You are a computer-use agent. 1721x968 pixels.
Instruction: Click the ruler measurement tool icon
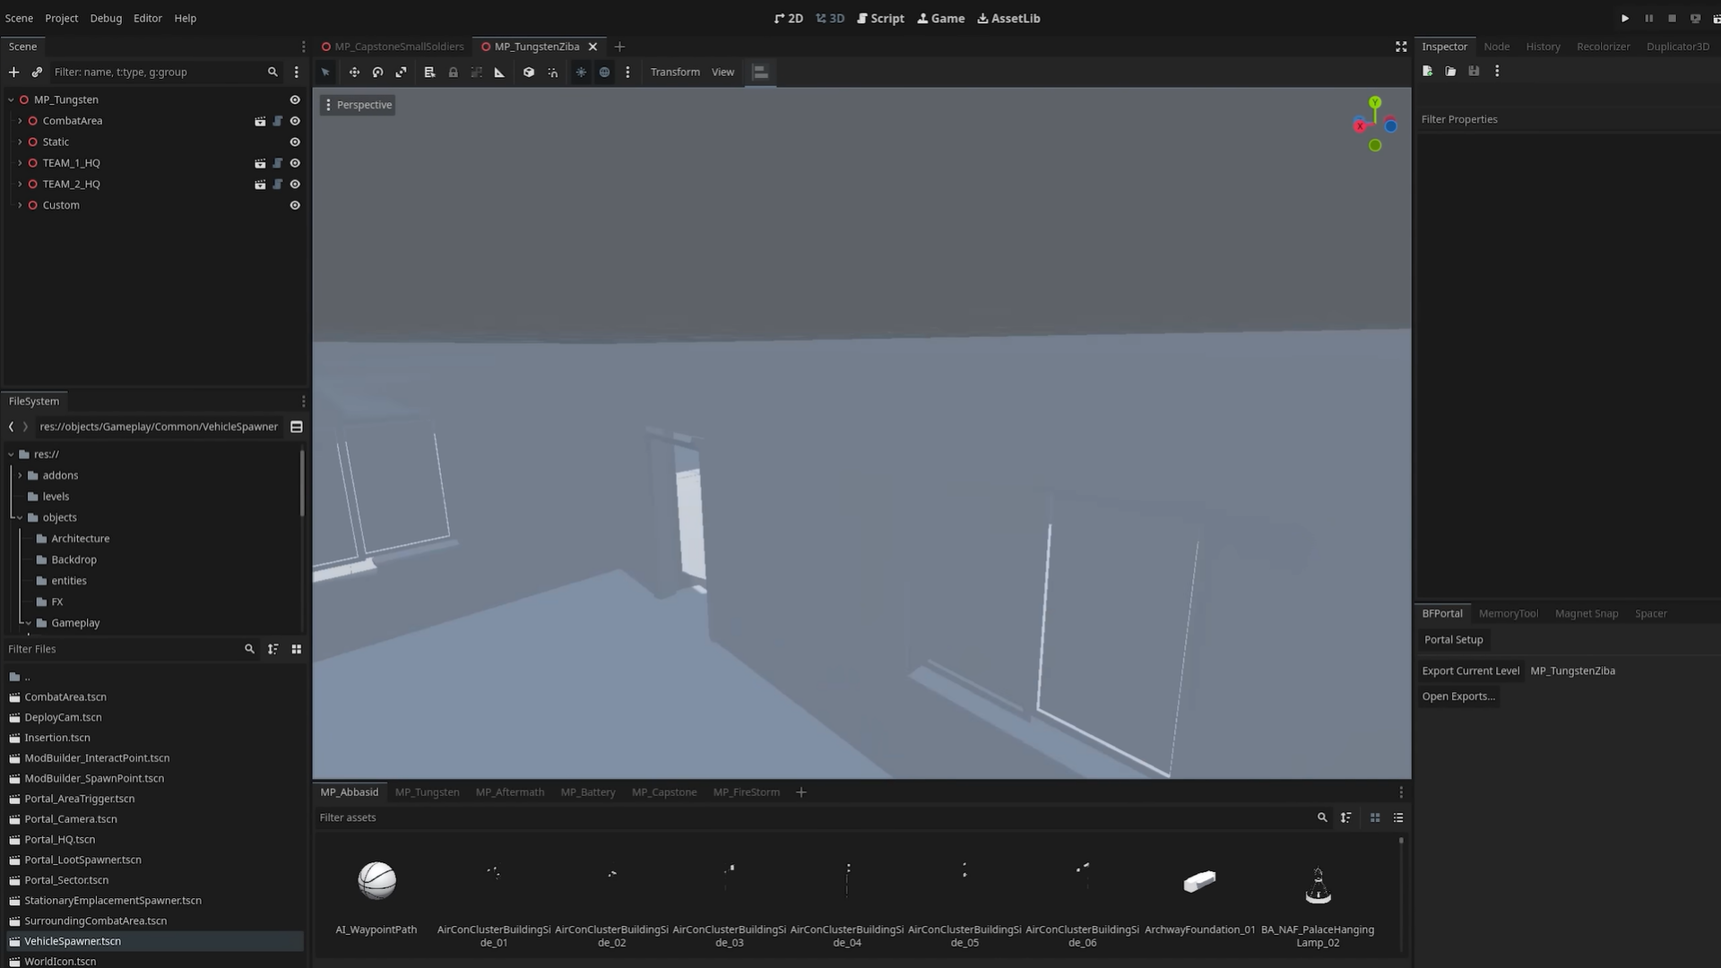(499, 73)
